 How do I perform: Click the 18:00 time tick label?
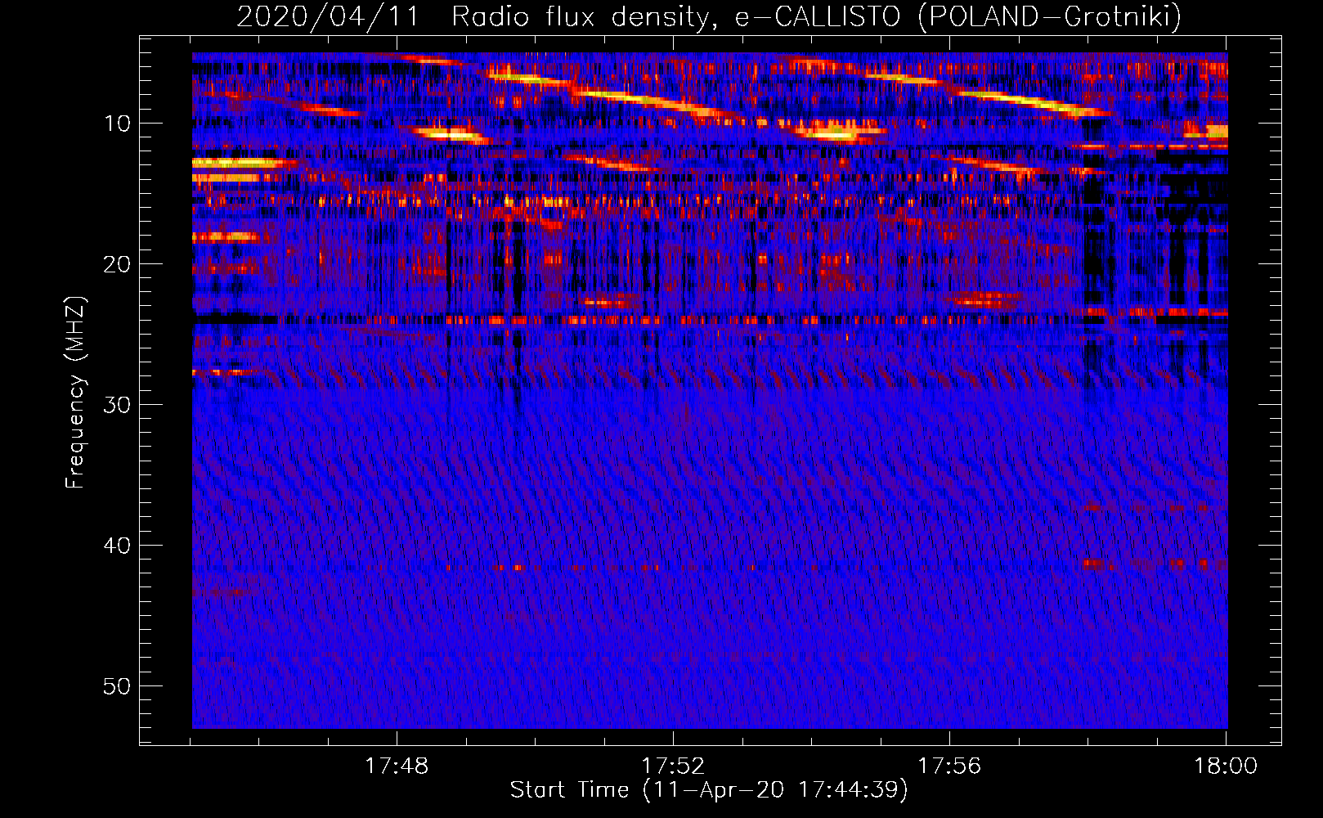(1226, 766)
